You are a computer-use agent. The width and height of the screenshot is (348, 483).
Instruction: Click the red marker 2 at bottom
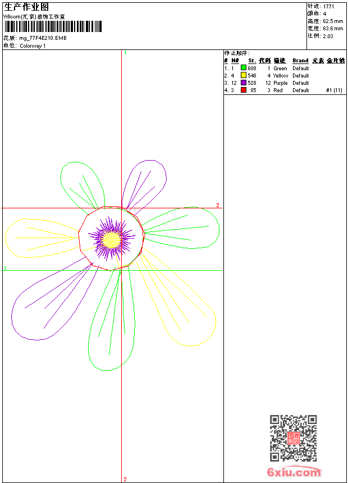click(x=125, y=479)
